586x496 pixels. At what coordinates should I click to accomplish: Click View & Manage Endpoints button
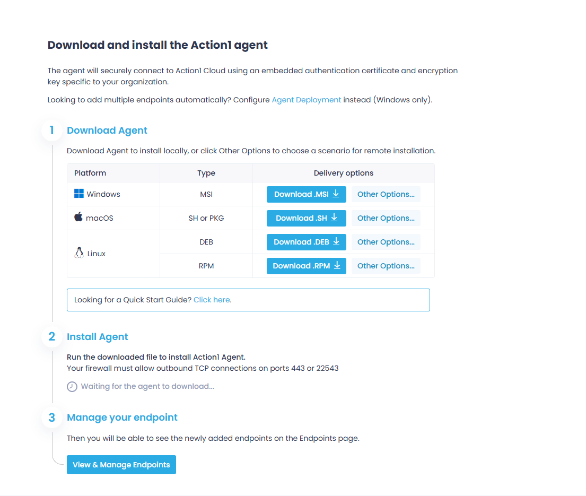tap(121, 465)
